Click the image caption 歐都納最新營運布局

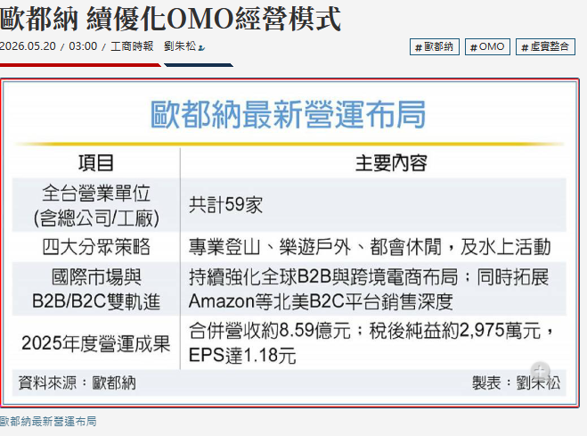(x=48, y=422)
